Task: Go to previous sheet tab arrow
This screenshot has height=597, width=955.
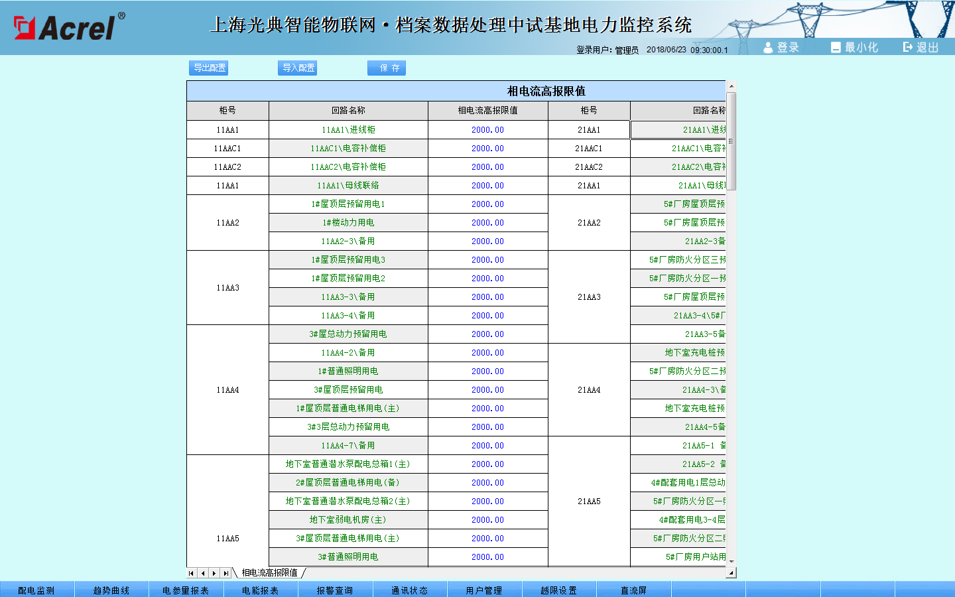Action: pos(203,573)
